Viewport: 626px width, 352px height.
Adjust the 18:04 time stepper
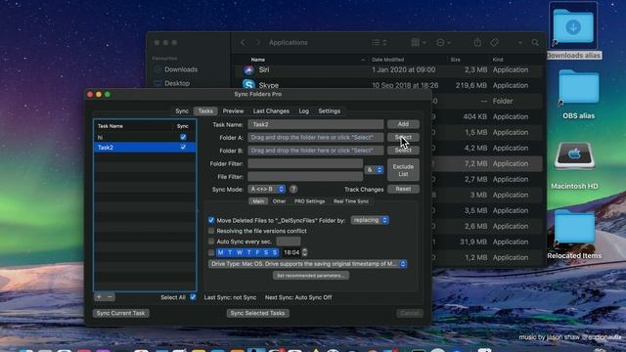coord(304,252)
